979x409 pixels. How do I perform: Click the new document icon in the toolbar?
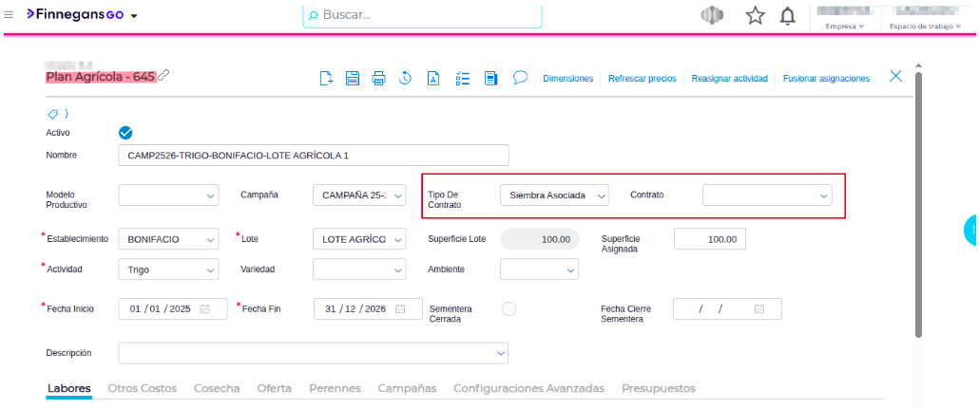(326, 79)
